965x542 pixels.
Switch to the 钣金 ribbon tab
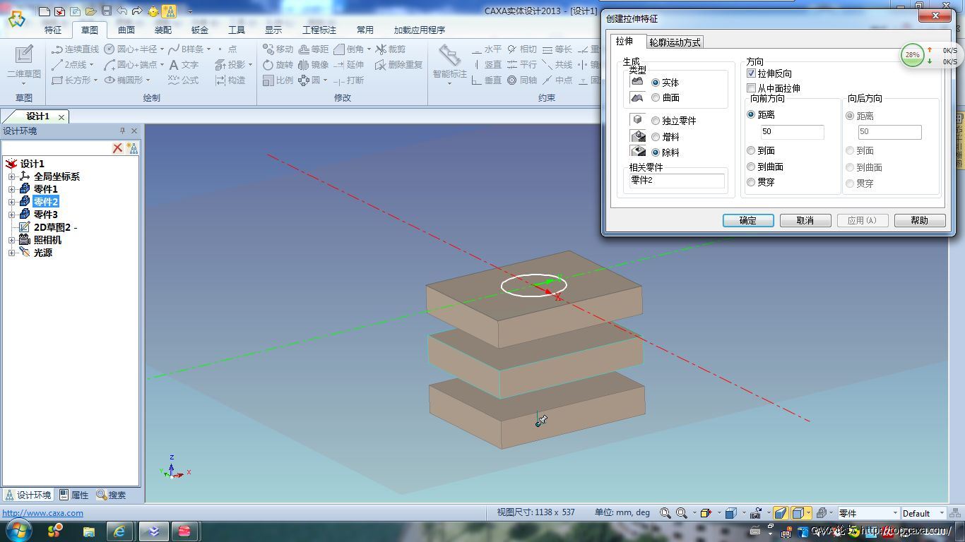tap(200, 30)
